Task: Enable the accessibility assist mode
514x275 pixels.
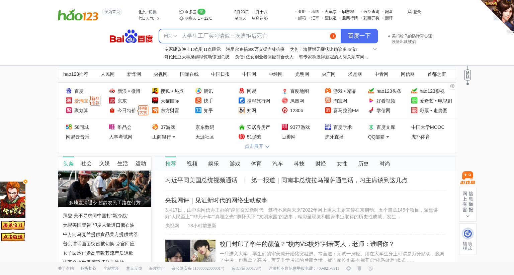Action: pyautogui.click(x=467, y=239)
